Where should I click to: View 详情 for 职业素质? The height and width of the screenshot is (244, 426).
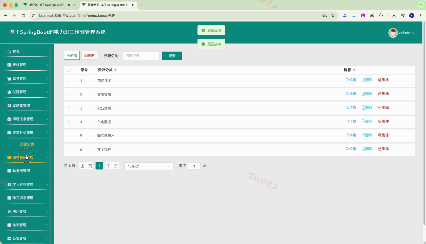[x=351, y=107]
